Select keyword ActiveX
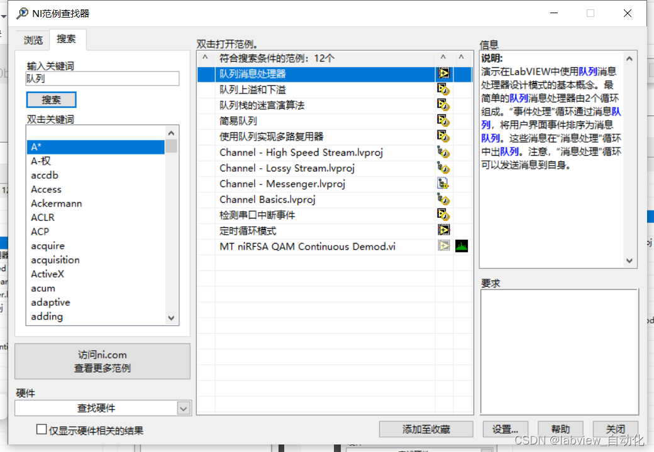 click(96, 274)
